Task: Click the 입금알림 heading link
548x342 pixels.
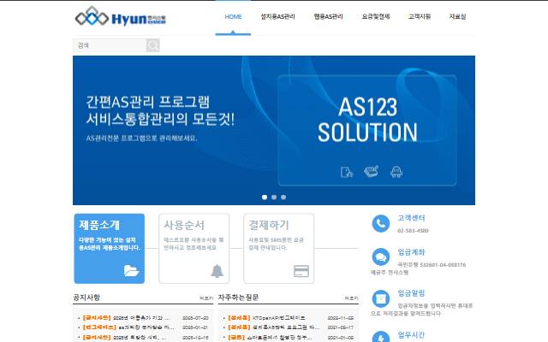Action: click(411, 293)
